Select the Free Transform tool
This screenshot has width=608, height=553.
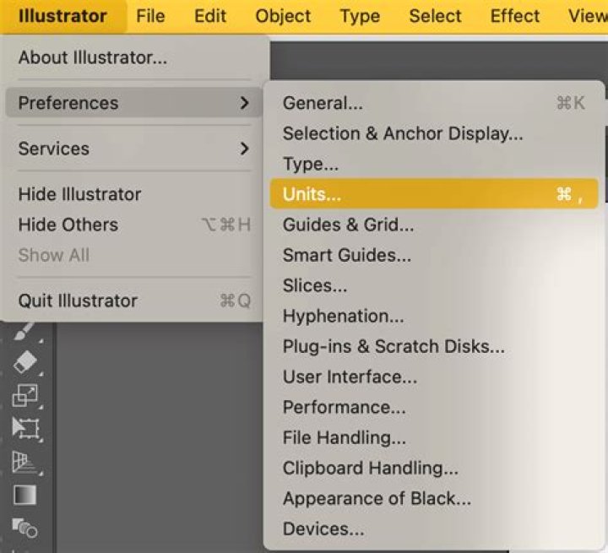click(25, 428)
